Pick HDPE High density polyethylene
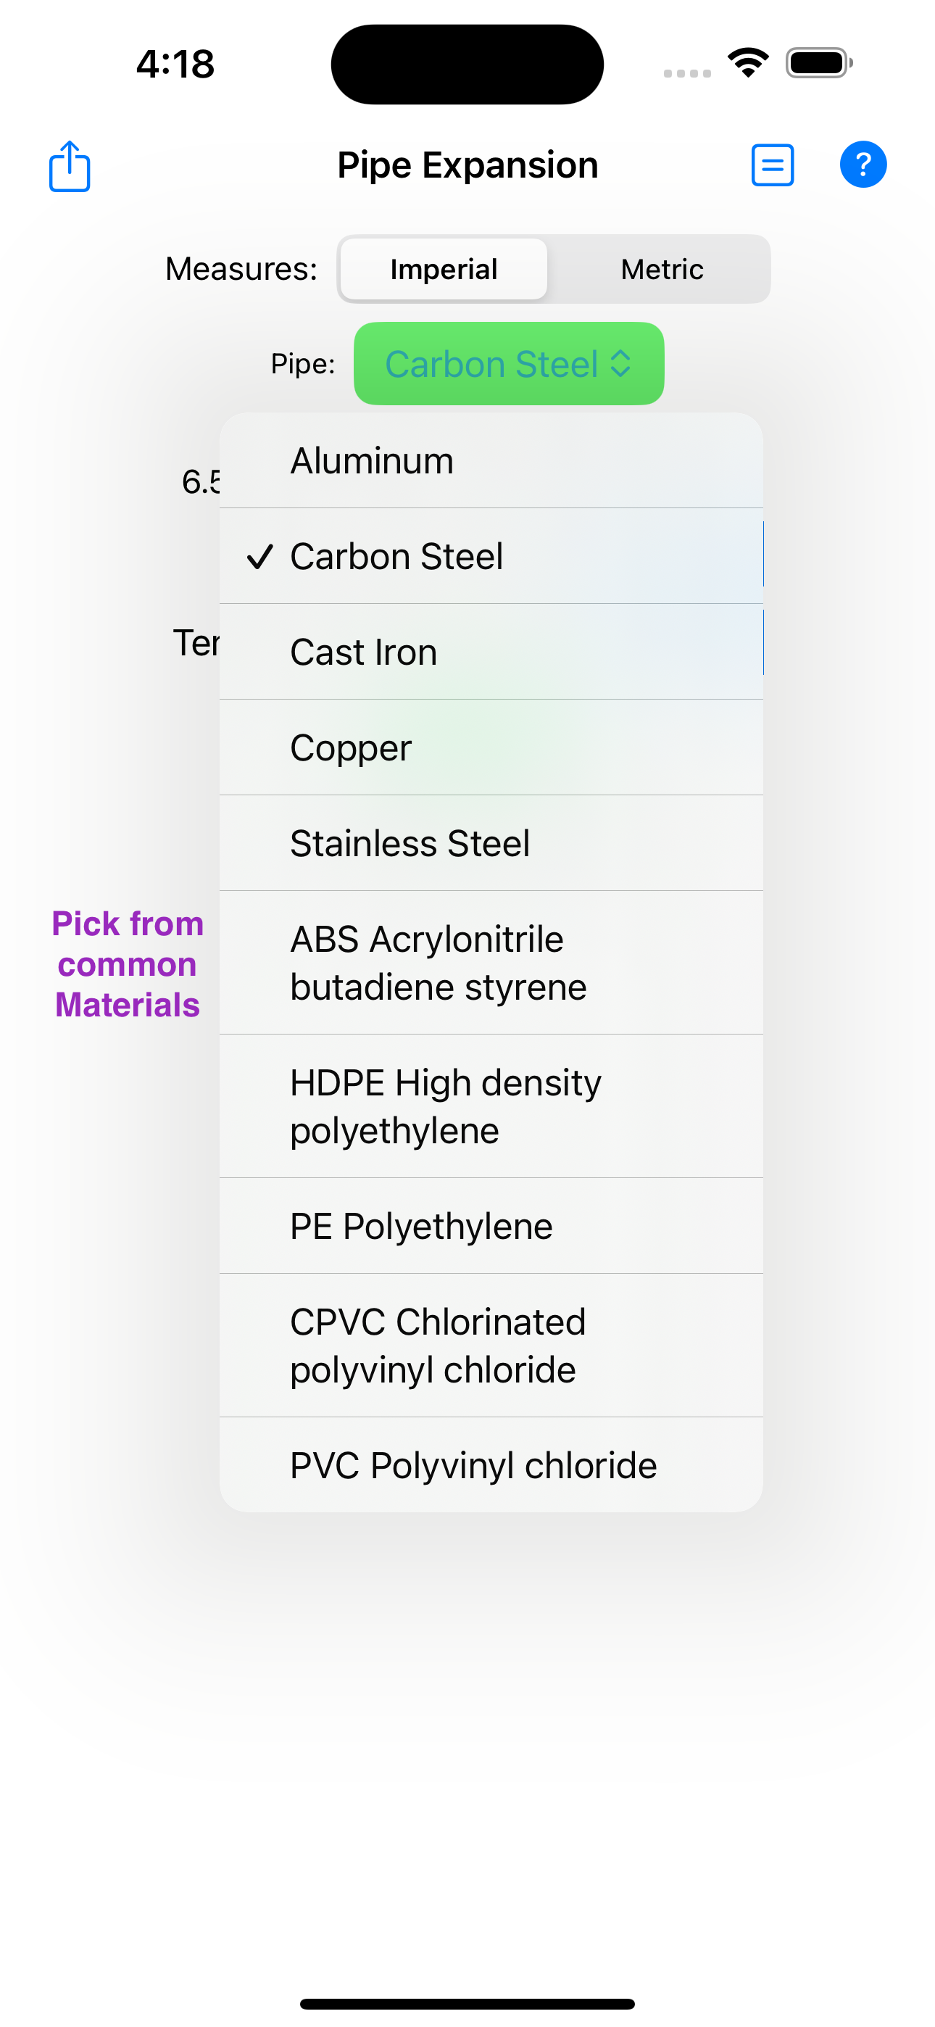The image size is (935, 2027). [x=490, y=1106]
